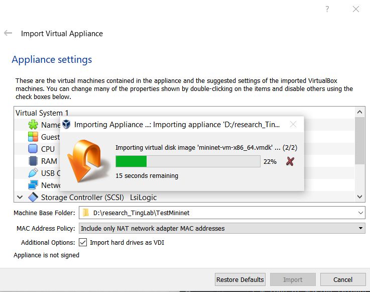This screenshot has height=292, width=370.
Task: Click the Storage Controller (SCSI) diamond icon
Action: click(x=33, y=197)
